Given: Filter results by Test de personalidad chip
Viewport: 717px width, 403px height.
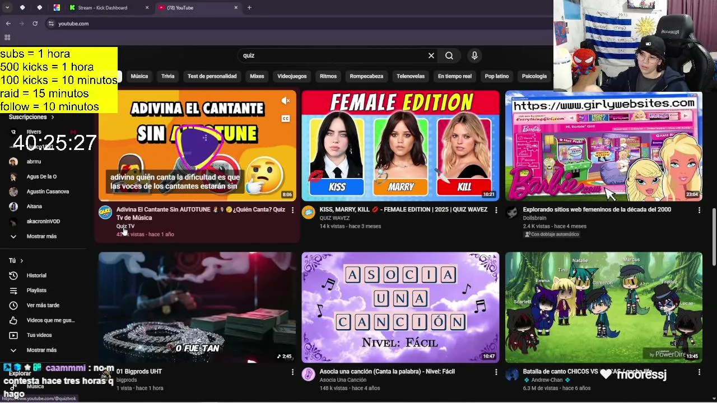Looking at the screenshot, I should [212, 76].
